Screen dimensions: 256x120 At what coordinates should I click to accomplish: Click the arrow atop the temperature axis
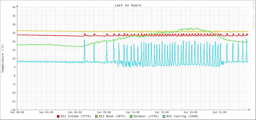[x=17, y=6]
